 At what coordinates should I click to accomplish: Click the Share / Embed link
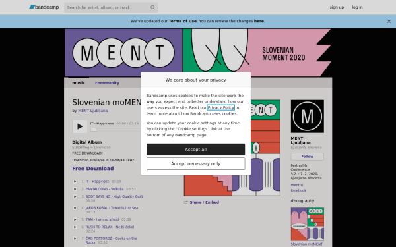204,202
